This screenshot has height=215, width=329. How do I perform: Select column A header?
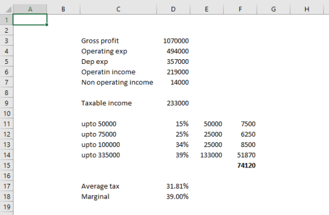click(x=30, y=9)
